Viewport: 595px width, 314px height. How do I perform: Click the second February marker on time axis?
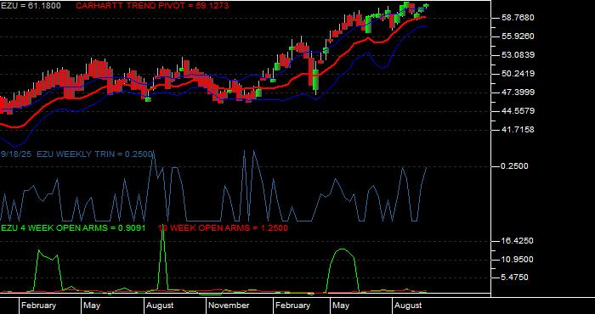[292, 306]
